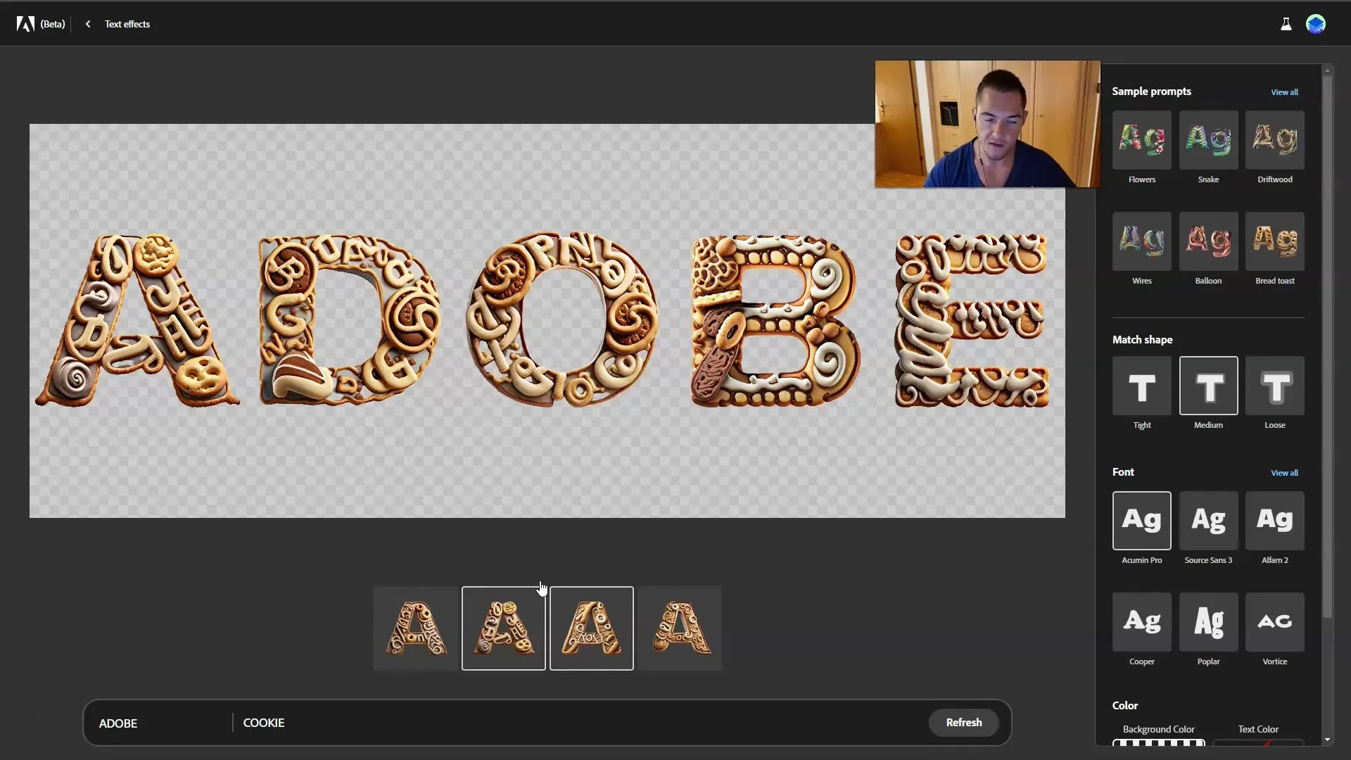Viewport: 1351px width, 760px height.
Task: Select the Wires sample prompt
Action: click(x=1142, y=241)
